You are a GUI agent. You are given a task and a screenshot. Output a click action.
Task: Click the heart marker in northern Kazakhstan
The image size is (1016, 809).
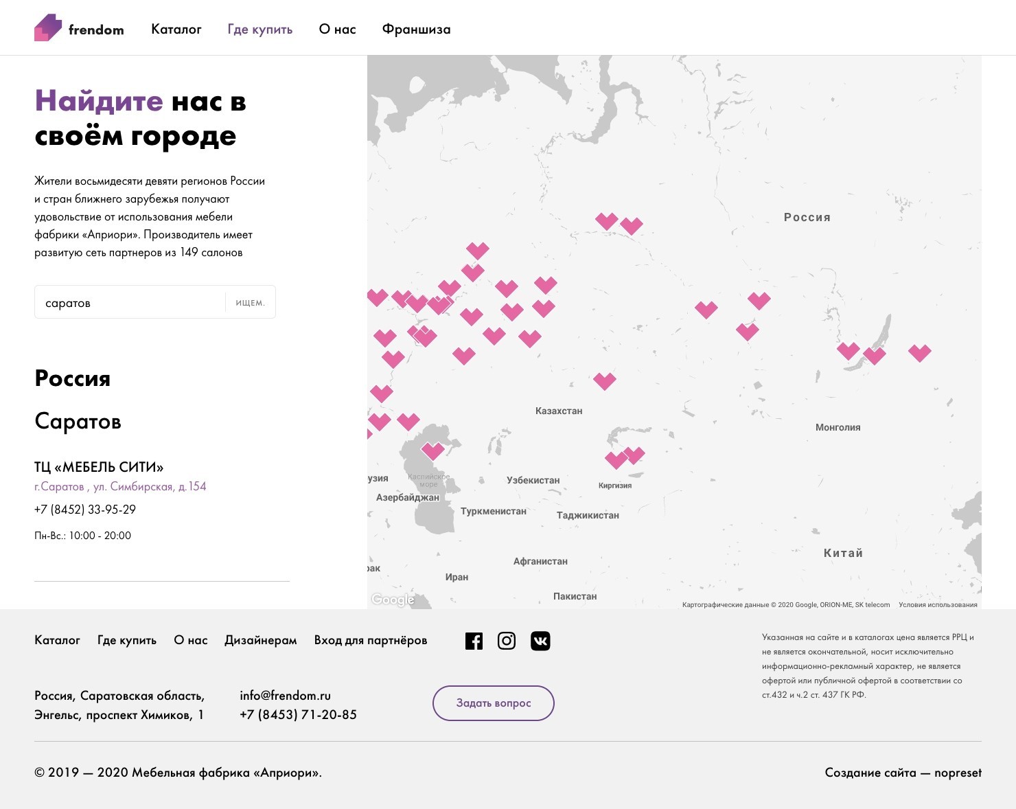click(x=604, y=380)
